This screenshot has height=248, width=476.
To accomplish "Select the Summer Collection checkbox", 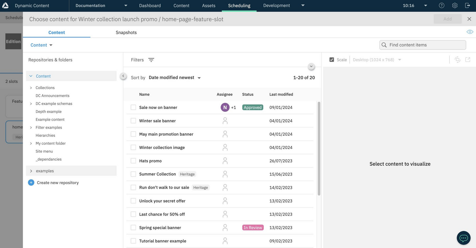I will point(133,174).
